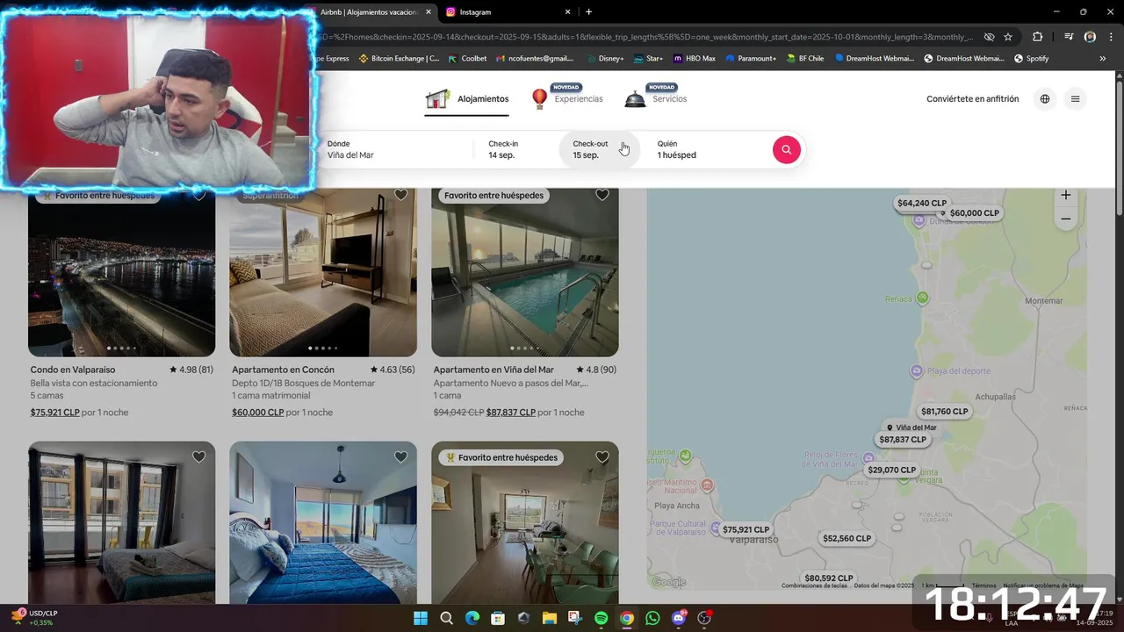Heart the dining room listing with green chairs

click(602, 456)
